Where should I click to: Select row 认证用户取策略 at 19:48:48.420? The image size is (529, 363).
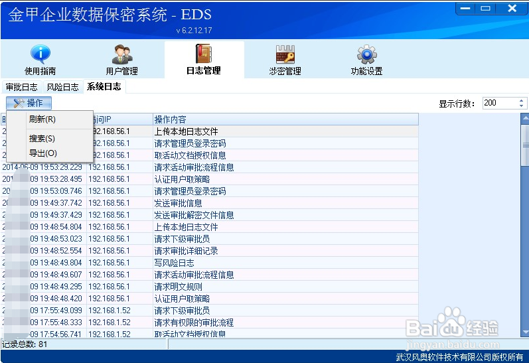210,299
